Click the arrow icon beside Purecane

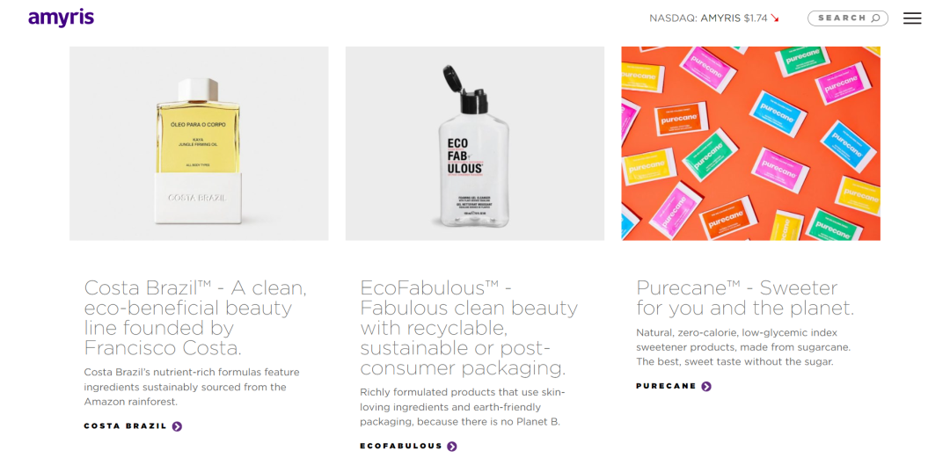(706, 386)
